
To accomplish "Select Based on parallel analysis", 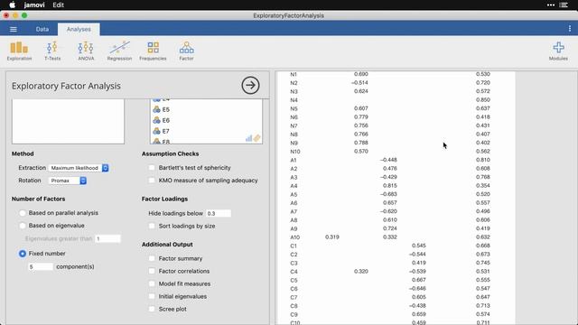I will click(23, 213).
